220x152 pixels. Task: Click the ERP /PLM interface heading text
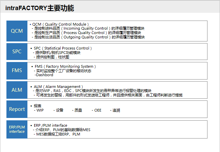click(50, 125)
